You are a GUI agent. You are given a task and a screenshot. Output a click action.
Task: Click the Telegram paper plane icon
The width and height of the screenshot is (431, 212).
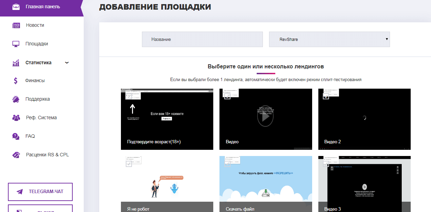pos(20,192)
